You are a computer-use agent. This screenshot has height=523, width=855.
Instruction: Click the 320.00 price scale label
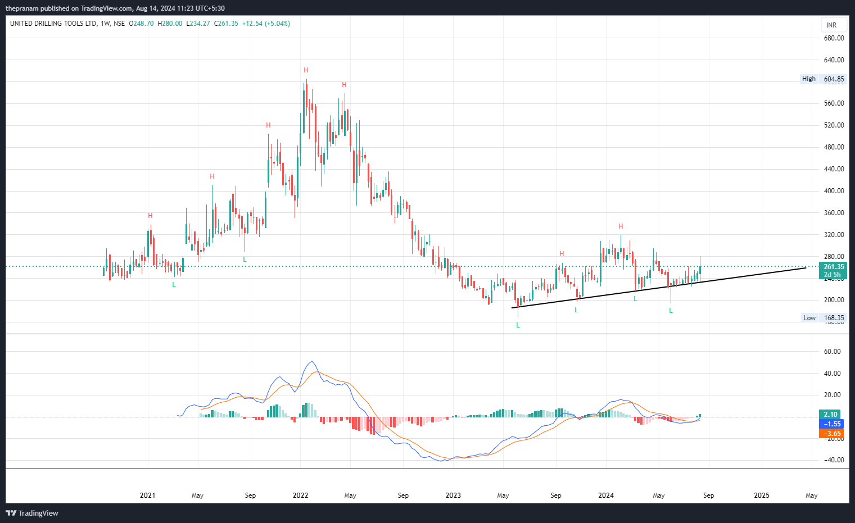[834, 235]
